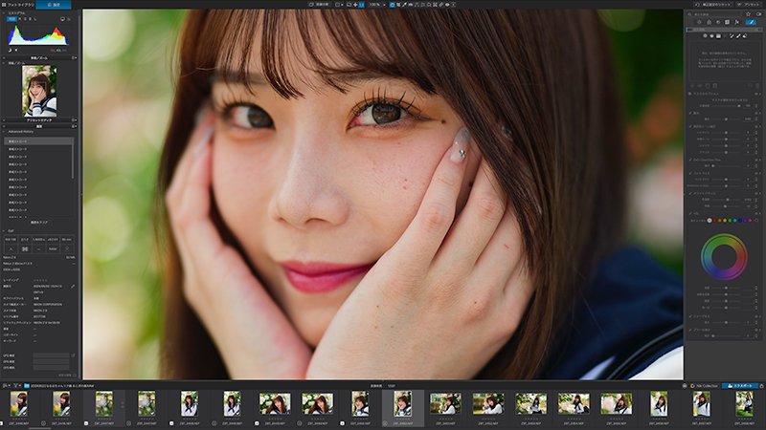766x430 pixels.
Task: Expand the Preset Editor palette
Action: click(x=4, y=120)
